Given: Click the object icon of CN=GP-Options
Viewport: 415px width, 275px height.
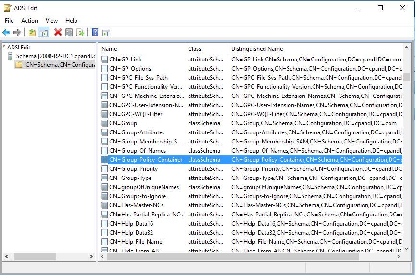Looking at the screenshot, I should coord(104,69).
